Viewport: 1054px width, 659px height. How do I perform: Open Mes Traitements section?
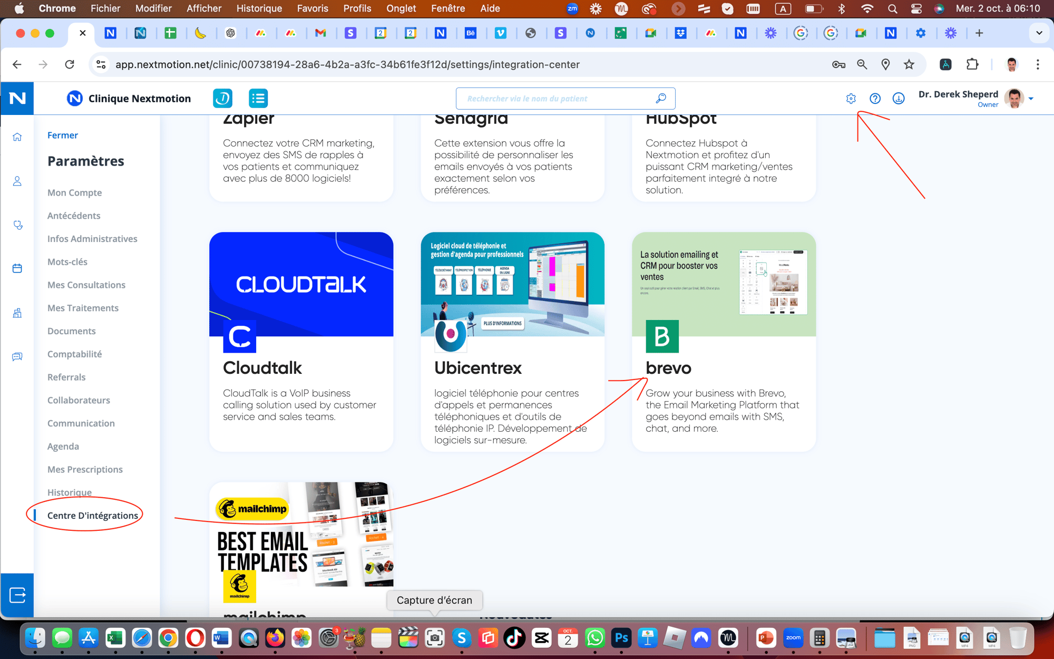click(83, 308)
